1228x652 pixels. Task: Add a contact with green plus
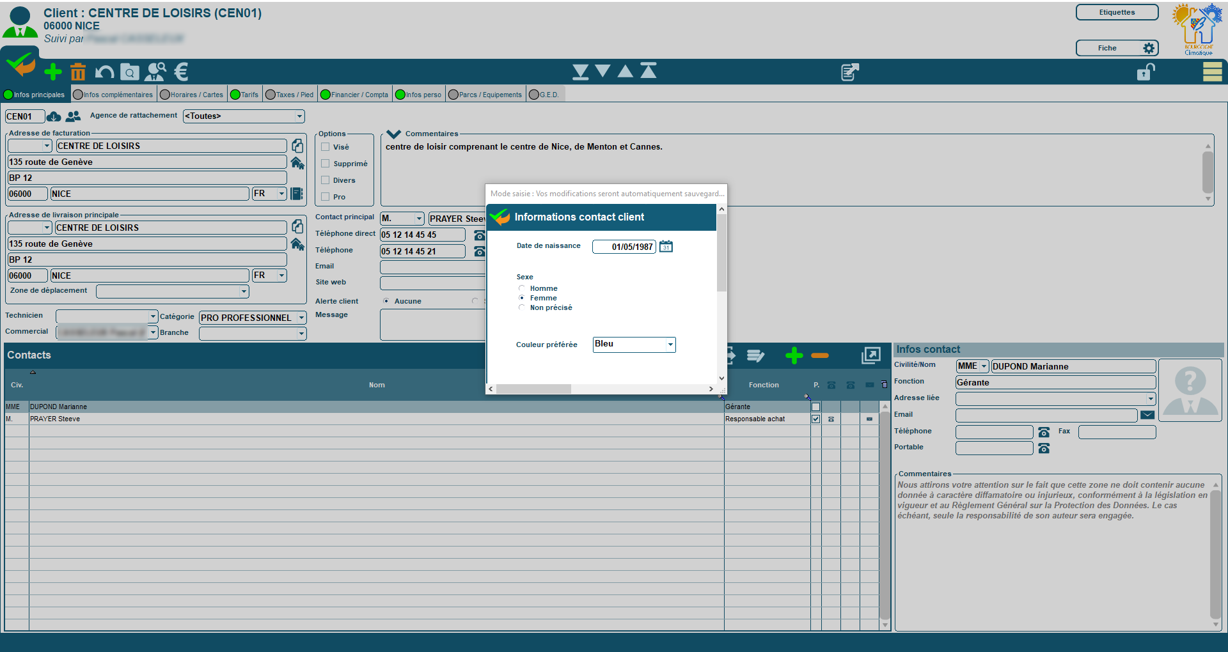794,355
